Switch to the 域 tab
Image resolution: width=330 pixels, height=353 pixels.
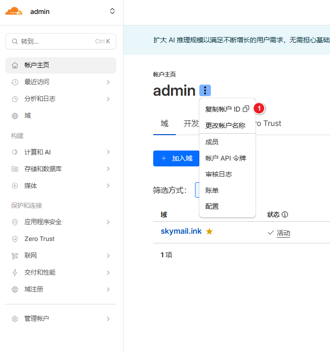(164, 124)
